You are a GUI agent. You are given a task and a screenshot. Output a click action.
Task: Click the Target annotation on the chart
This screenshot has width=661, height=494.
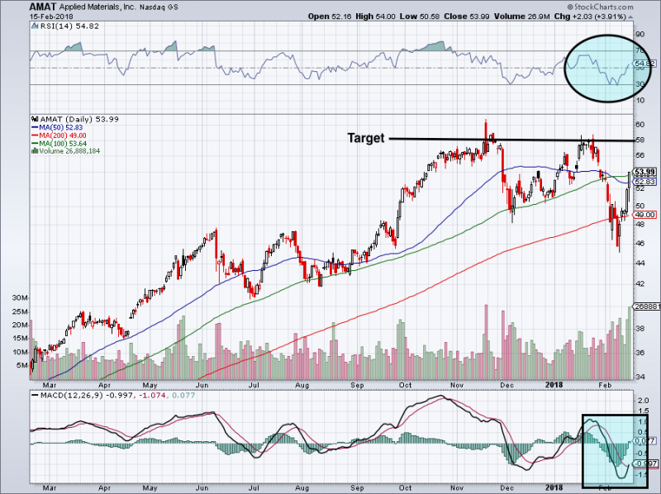pos(365,138)
